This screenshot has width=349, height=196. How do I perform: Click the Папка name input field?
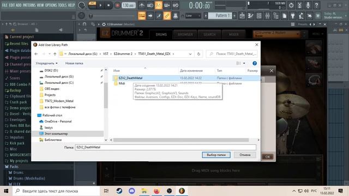point(166,147)
